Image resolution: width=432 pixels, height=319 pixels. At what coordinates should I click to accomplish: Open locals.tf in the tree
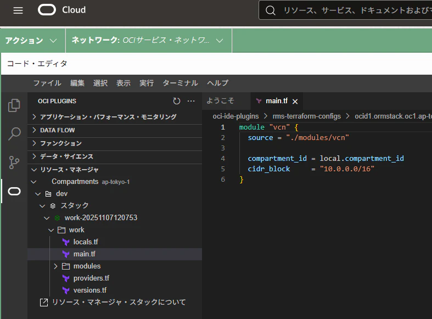tap(86, 242)
